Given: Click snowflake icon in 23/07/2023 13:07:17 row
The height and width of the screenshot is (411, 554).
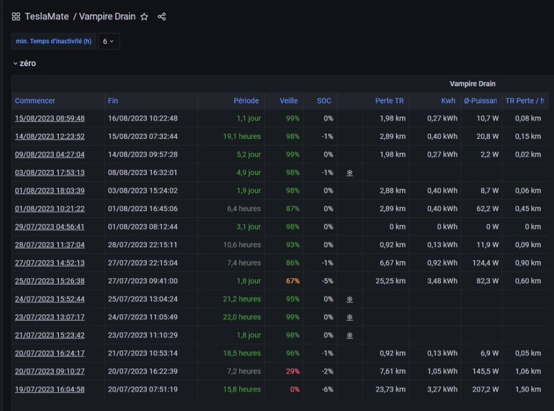Looking at the screenshot, I should click(x=349, y=317).
